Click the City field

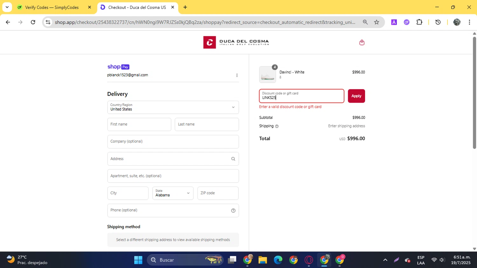[x=128, y=193]
